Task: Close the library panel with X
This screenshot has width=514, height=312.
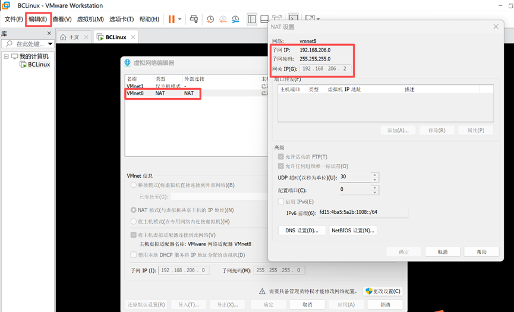Action: click(x=49, y=33)
